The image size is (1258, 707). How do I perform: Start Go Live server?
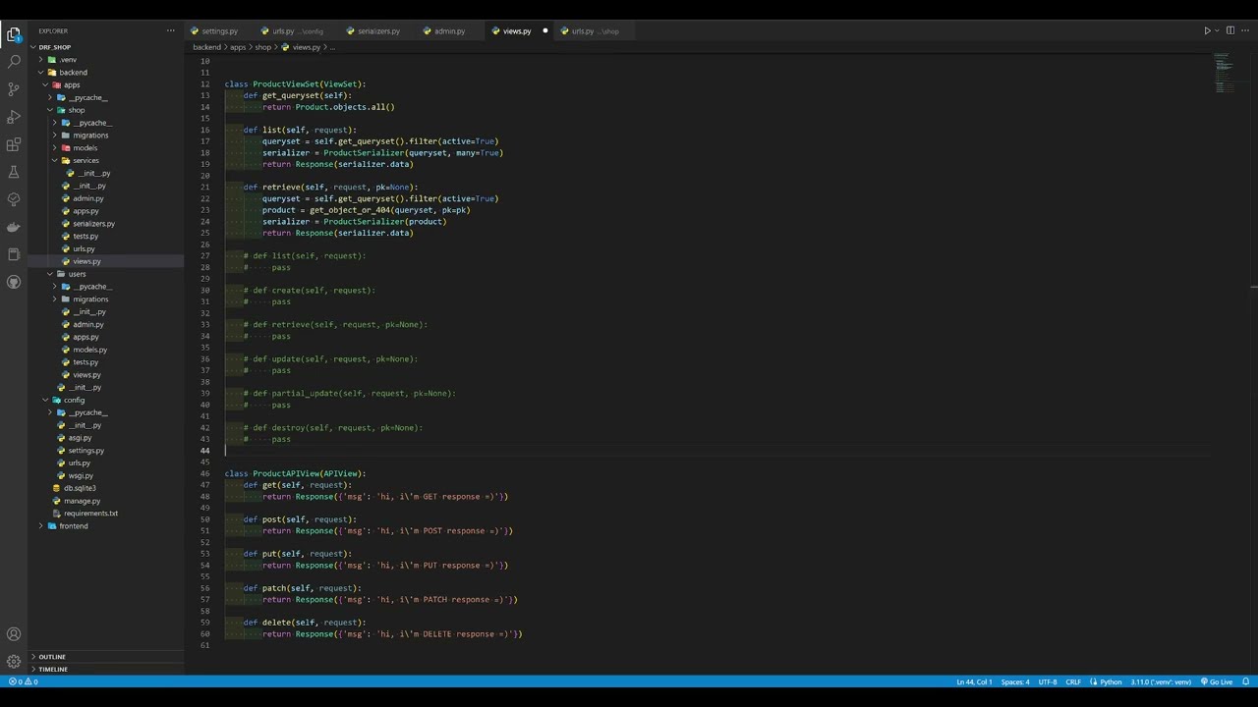pos(1217,681)
